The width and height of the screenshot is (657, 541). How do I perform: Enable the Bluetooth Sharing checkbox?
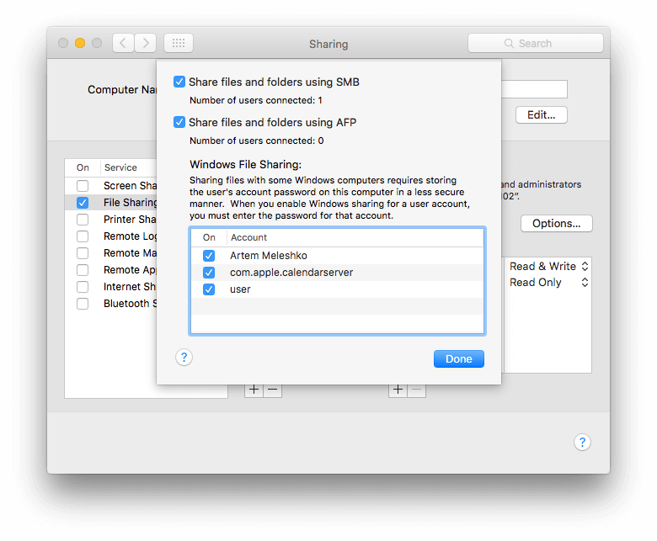[83, 304]
